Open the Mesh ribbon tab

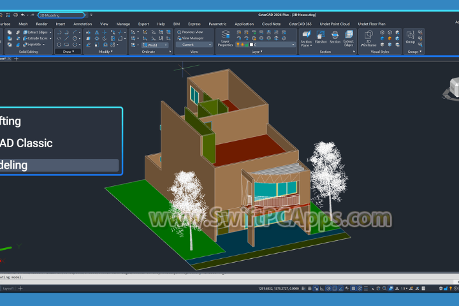pyautogui.click(x=23, y=24)
